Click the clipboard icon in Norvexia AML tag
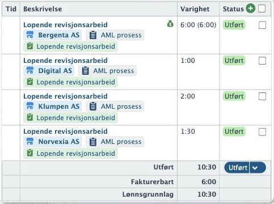 coord(93,142)
